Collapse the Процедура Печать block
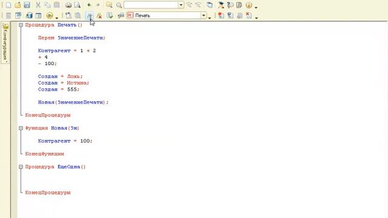The image size is (388, 218). pos(21,25)
